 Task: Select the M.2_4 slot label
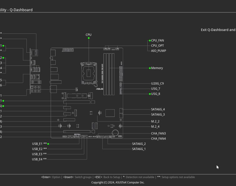coord(155,126)
